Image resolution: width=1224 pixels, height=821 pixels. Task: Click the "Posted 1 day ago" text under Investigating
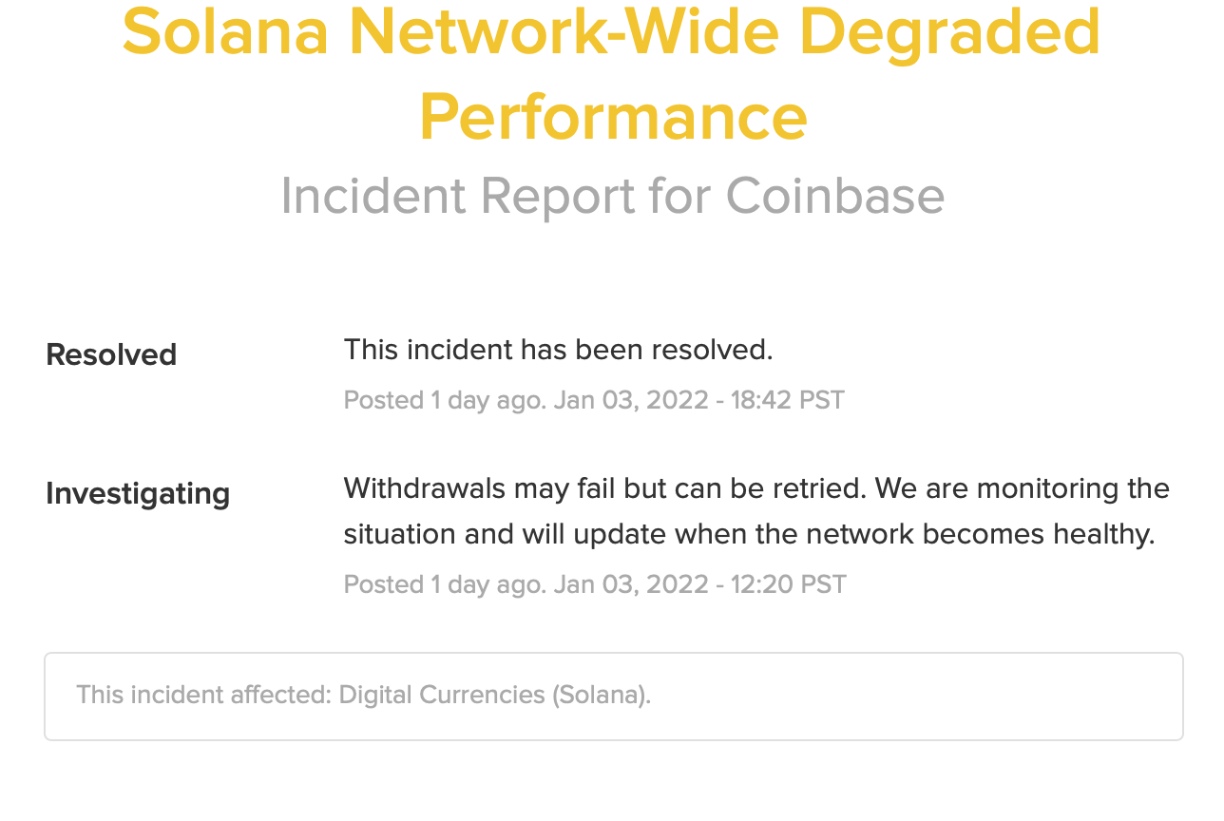coord(444,584)
